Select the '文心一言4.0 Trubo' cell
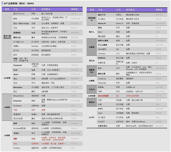Image resolution: width=171 pixels, height=152 pixels. pos(21,23)
